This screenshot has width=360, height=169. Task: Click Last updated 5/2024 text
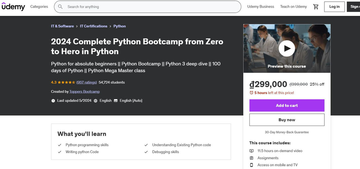[74, 101]
